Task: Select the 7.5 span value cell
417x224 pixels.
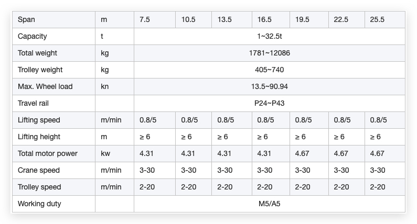Action: (x=155, y=19)
